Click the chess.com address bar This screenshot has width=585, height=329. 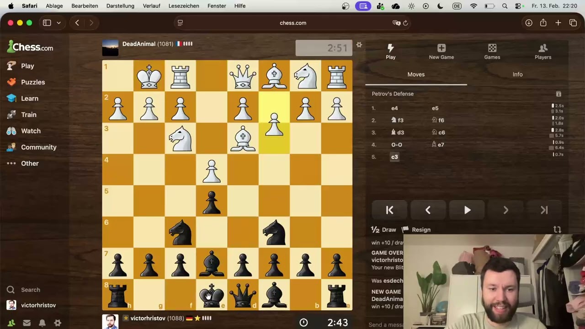pyautogui.click(x=293, y=23)
